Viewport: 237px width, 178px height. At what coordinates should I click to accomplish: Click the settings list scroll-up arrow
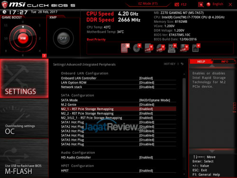[x=184, y=74]
